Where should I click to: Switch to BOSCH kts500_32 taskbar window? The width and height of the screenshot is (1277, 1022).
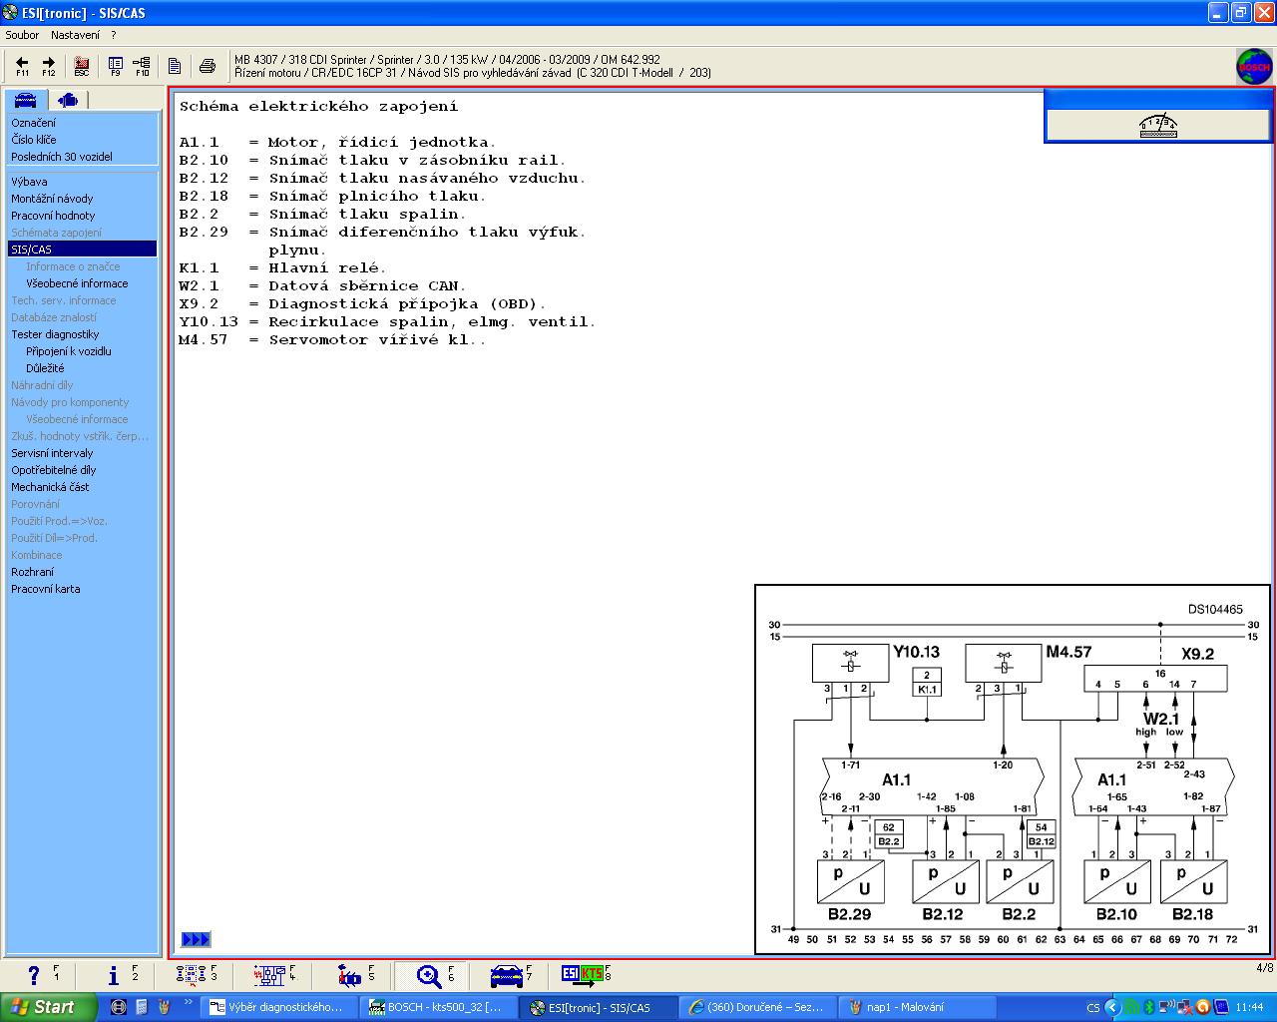[438, 1007]
